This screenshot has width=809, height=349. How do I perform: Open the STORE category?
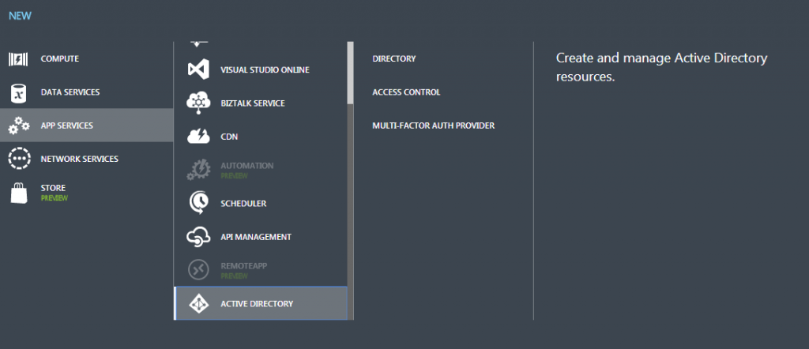tap(87, 193)
